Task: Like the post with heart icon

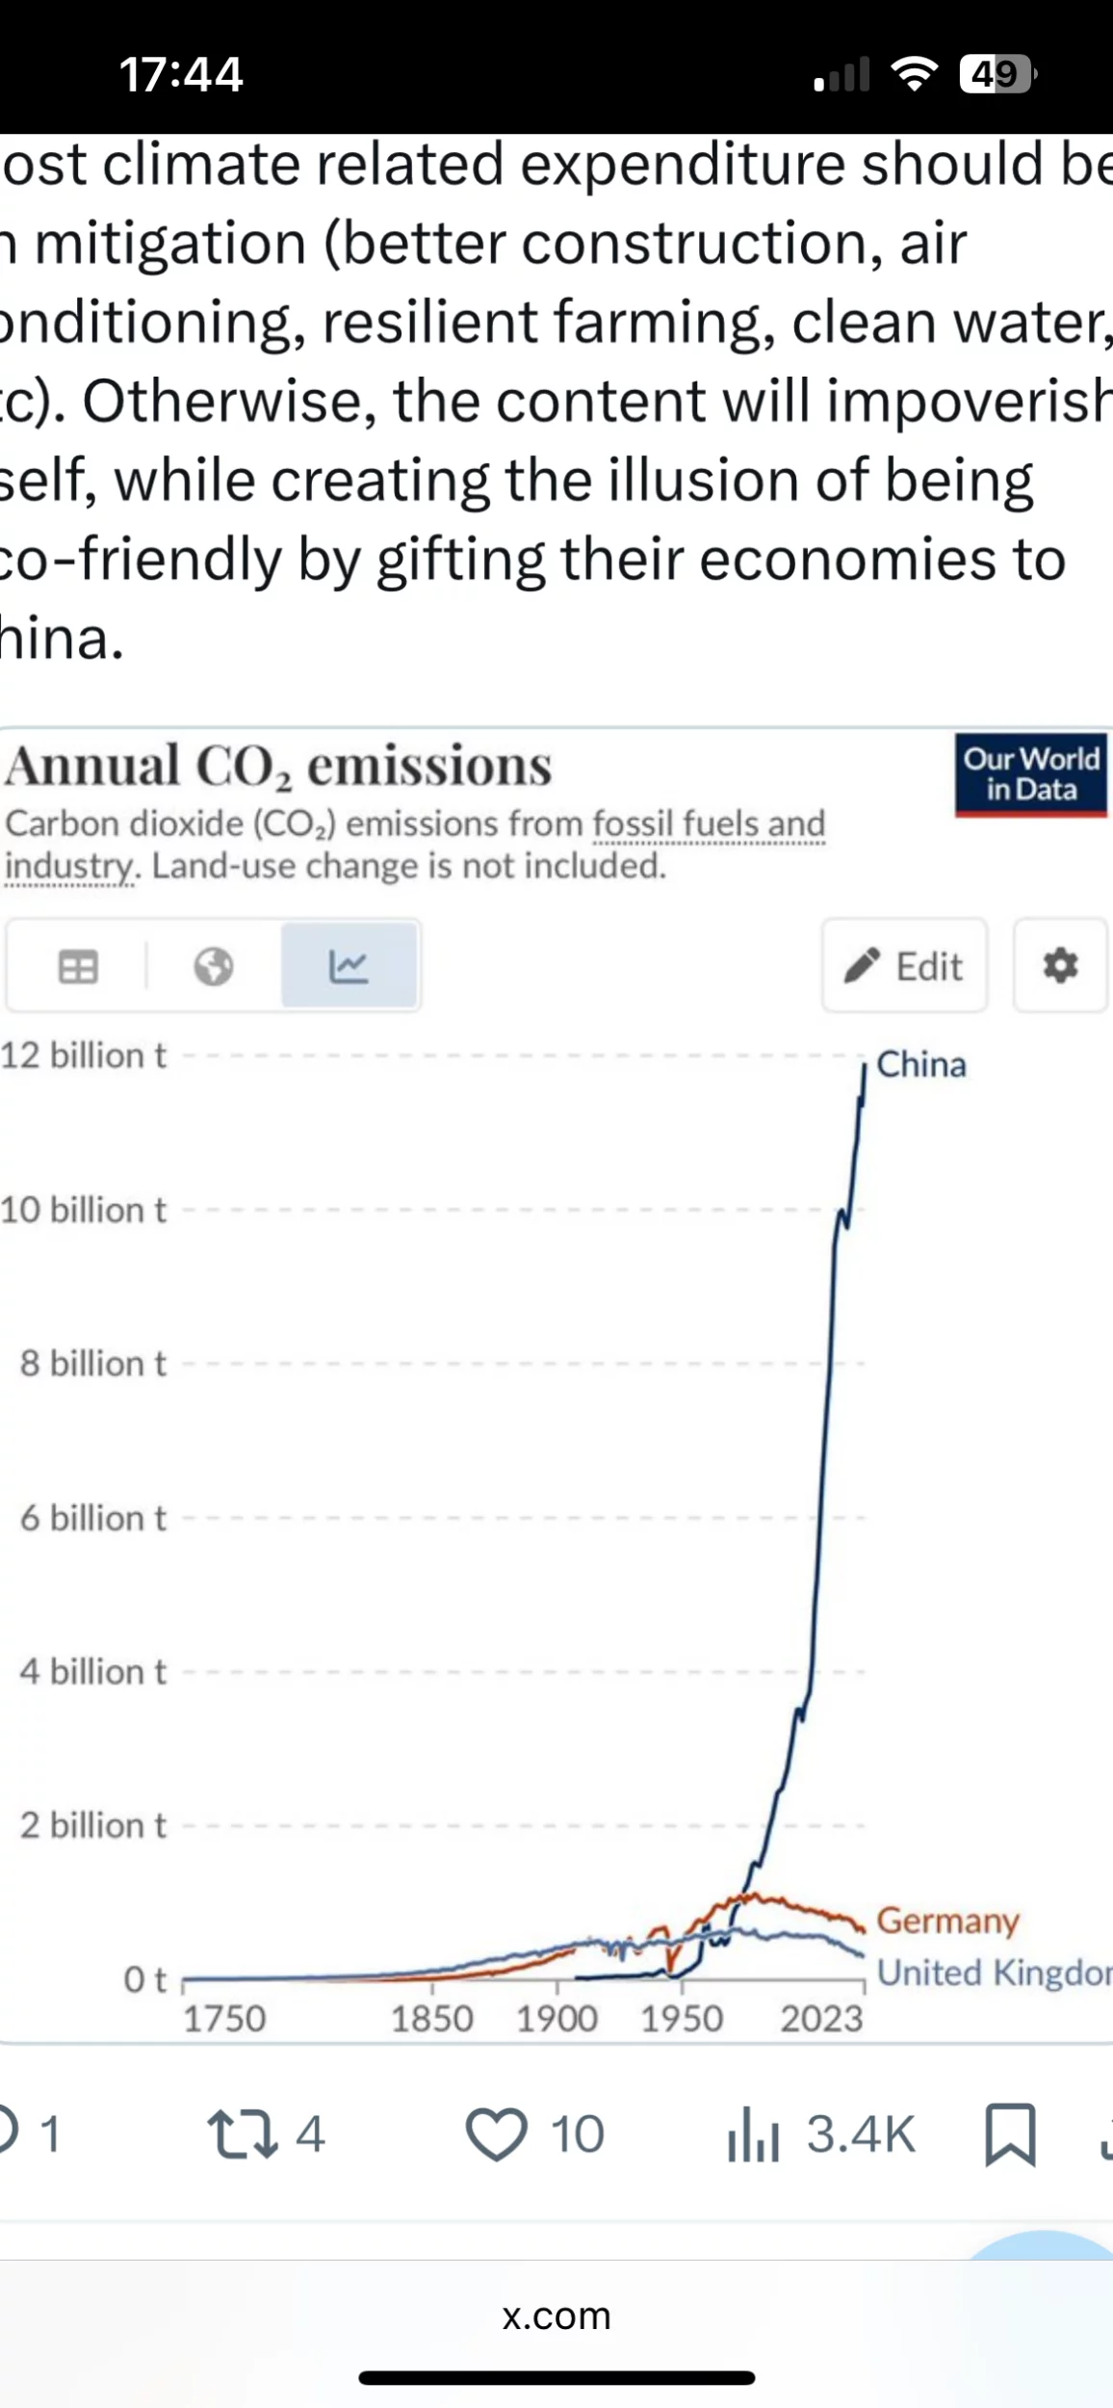Action: click(x=497, y=2133)
